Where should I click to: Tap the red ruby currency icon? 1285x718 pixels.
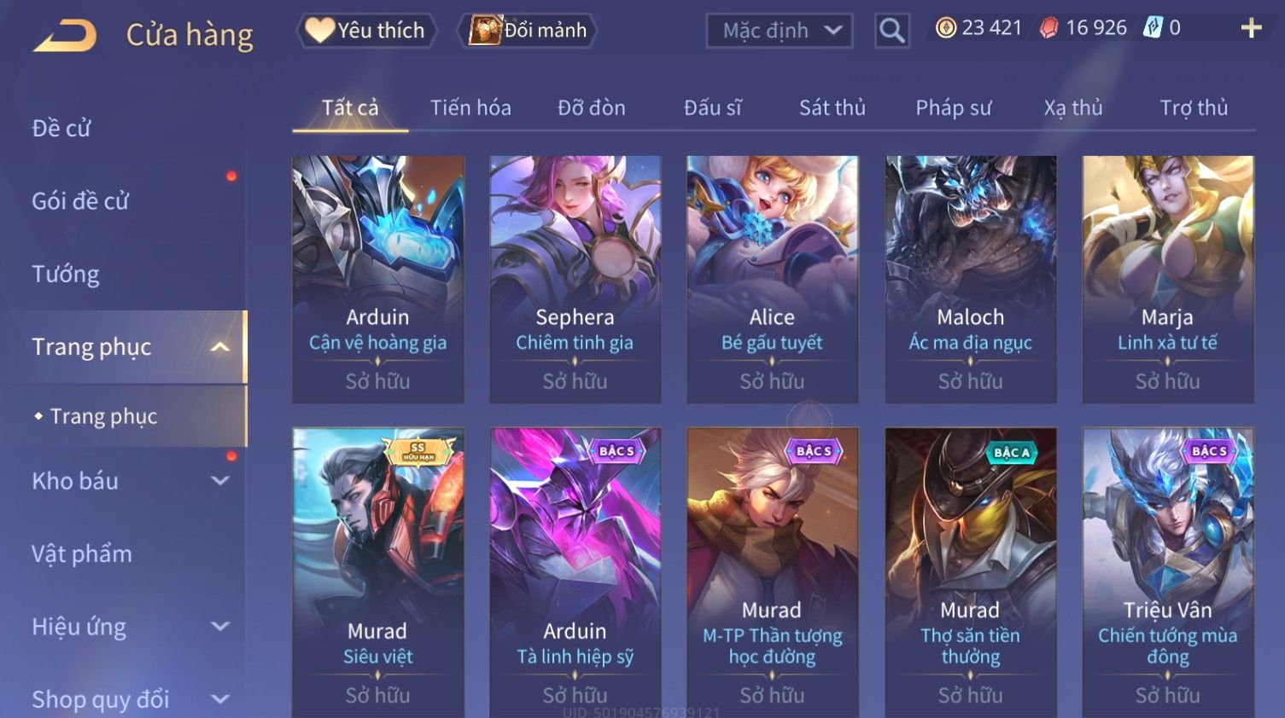pos(1048,28)
